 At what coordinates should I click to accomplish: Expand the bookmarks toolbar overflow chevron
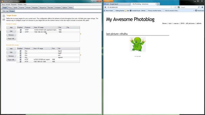(194, 11)
